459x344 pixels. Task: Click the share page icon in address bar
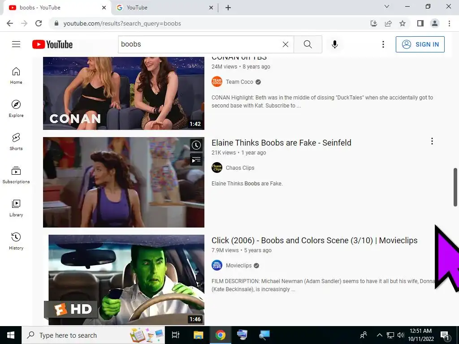[388, 23]
